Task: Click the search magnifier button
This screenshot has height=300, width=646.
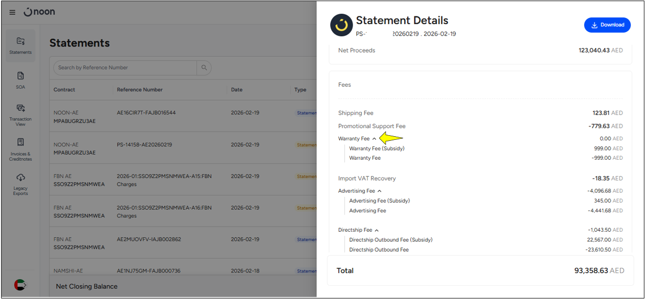Action: (204, 67)
